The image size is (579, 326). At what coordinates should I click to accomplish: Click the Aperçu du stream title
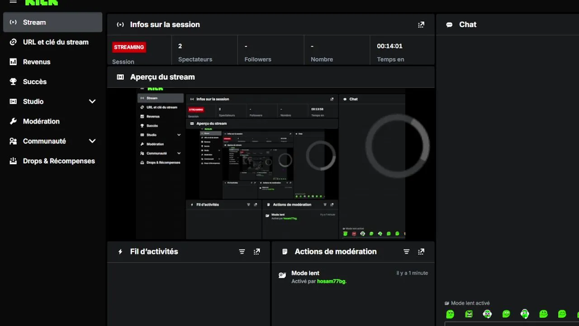point(162,77)
